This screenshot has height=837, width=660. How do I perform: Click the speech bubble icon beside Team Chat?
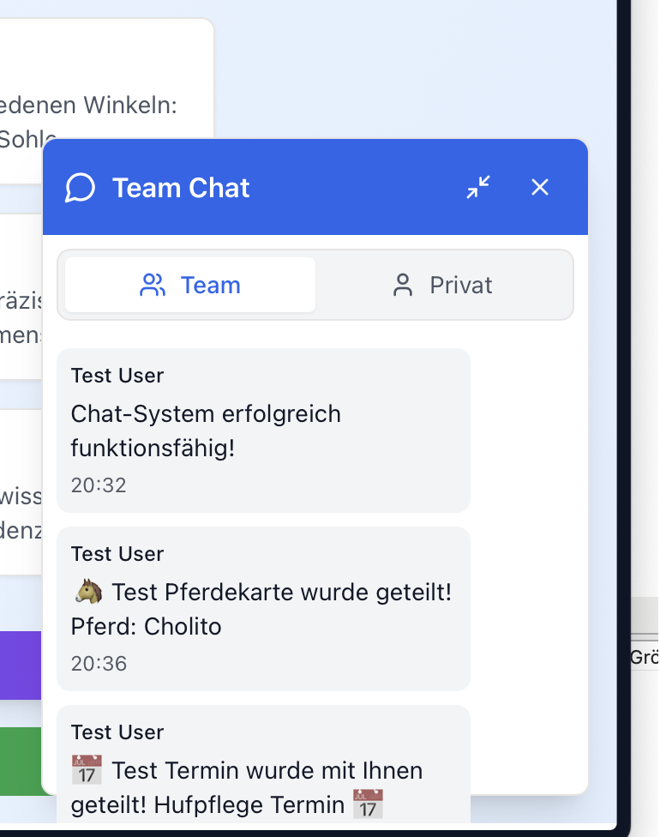pos(80,188)
